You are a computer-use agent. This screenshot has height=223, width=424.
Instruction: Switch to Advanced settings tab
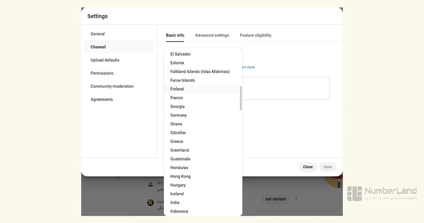pos(212,35)
